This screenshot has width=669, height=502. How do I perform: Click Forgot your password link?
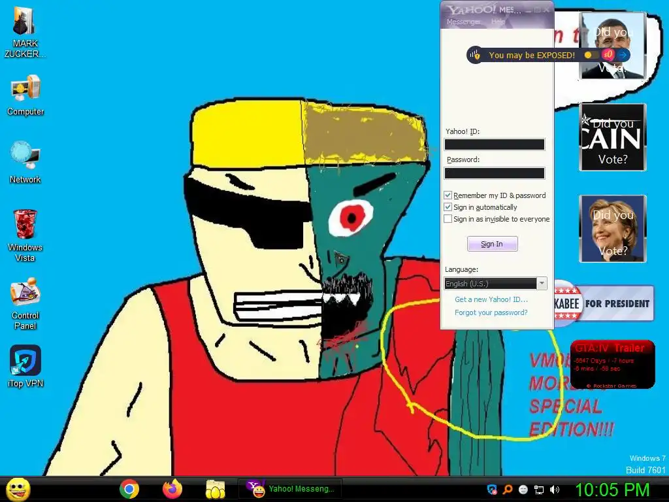[x=491, y=312]
